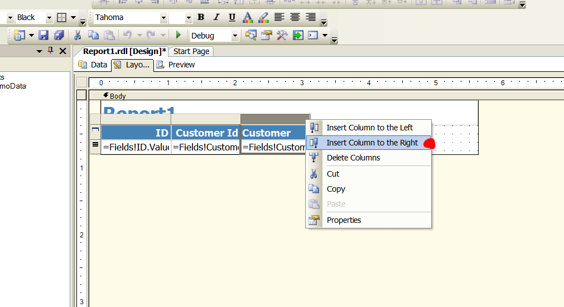
Task: Click the New Project toolbar icon
Action: (x=20, y=35)
